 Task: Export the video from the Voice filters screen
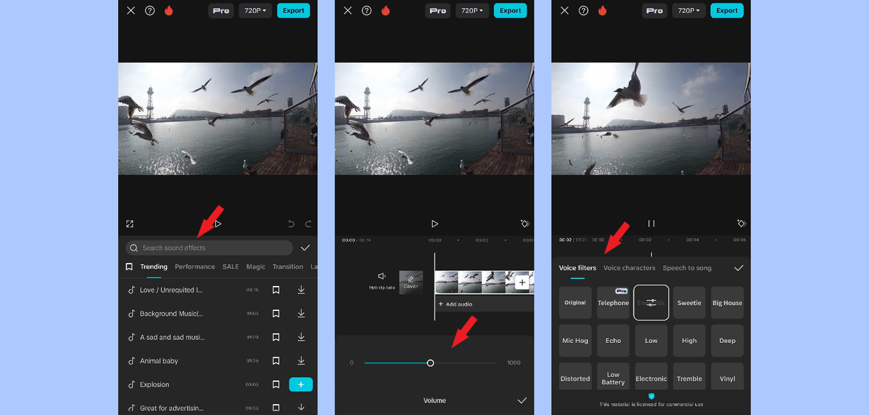coord(726,10)
